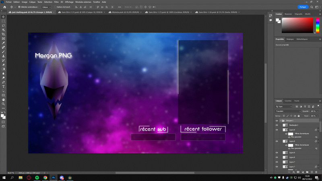Collapse the Groupe 1 folder
Image resolution: width=322 pixels, height=181 pixels.
[x=280, y=121]
